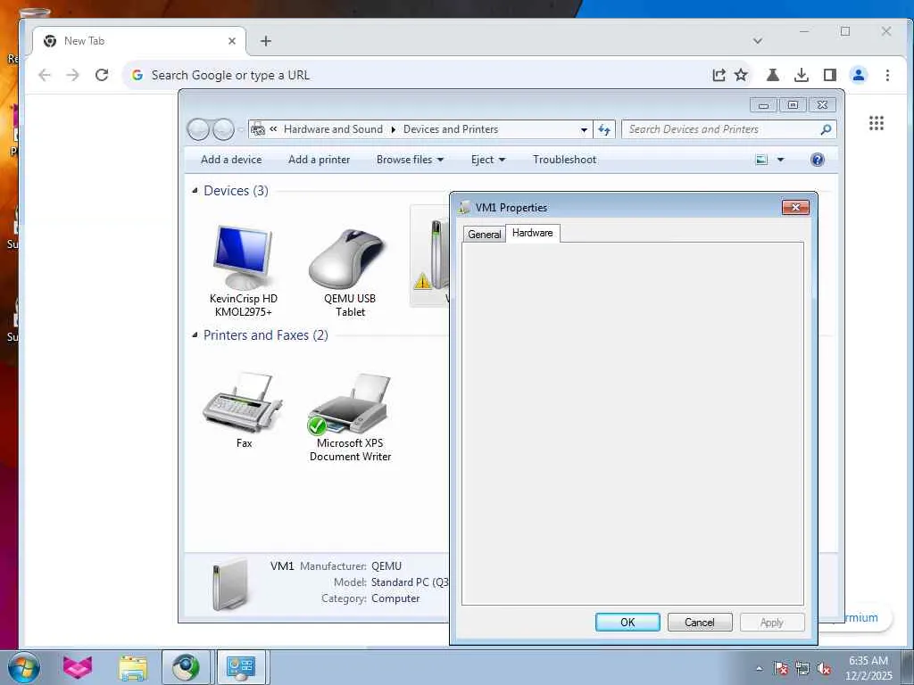Open a new Chrome tab
This screenshot has height=685, width=914.
266,41
